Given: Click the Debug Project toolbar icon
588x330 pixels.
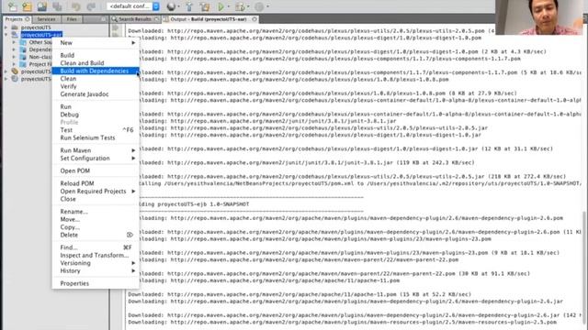Looking at the screenshot, I should pos(240,6).
